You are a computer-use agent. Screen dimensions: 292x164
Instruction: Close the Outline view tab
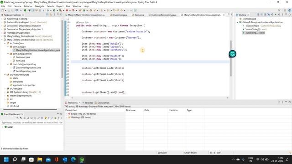pyautogui.click(x=248, y=15)
